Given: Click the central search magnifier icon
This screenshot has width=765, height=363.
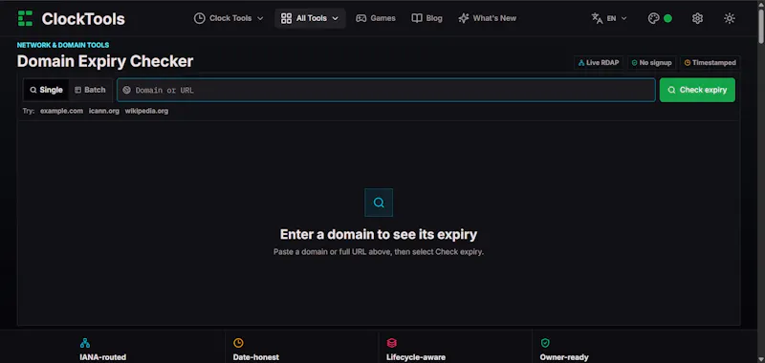Looking at the screenshot, I should 379,203.
